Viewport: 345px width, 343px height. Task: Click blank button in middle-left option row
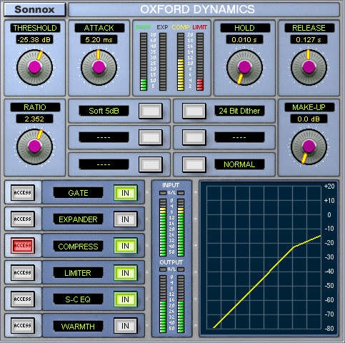(x=151, y=138)
